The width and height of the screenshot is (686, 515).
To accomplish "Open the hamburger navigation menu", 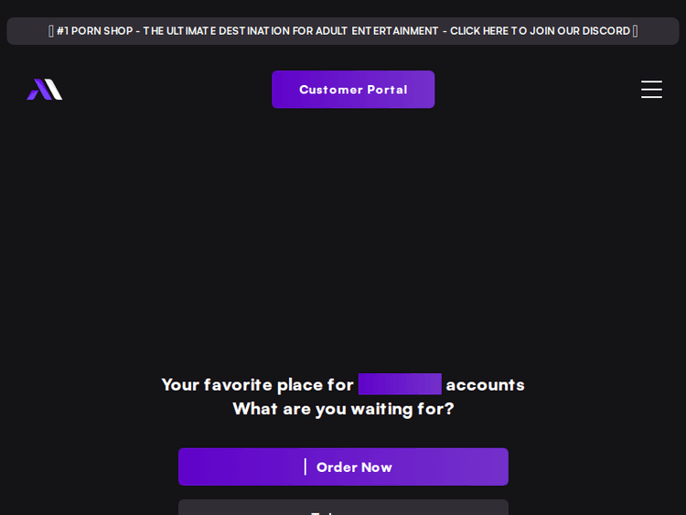I will [651, 90].
